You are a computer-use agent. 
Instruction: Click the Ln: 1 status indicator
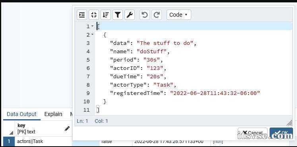tap(82, 121)
